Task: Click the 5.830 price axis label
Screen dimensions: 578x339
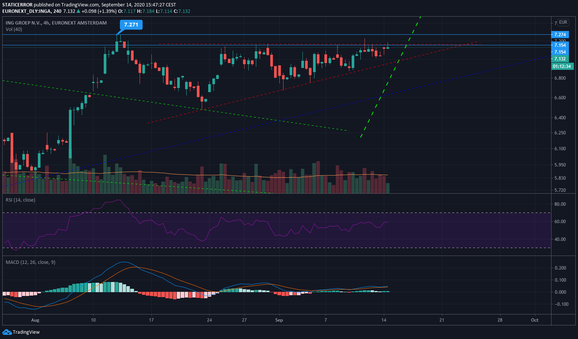Action: (x=560, y=178)
